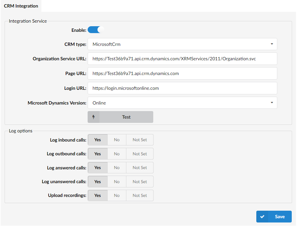Open the CRM type dropdown
The height and width of the screenshot is (231, 297).
tap(182, 44)
